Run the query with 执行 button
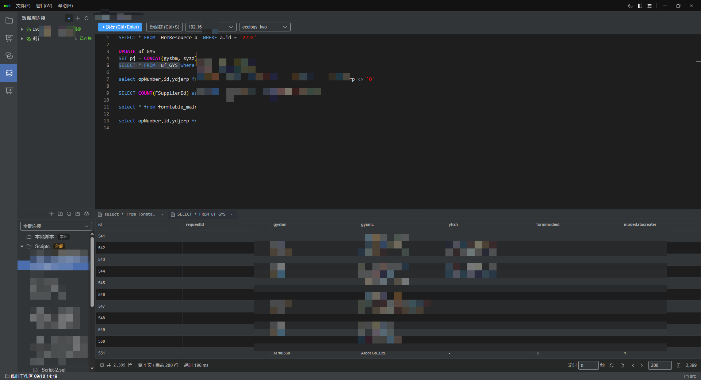Screen dimensions: 701x380 coord(120,27)
